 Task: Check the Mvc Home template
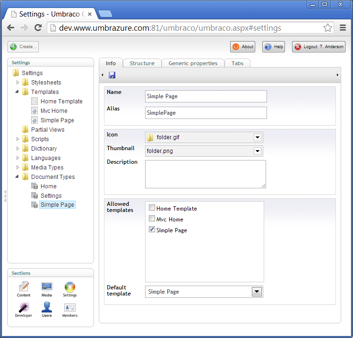[x=152, y=219]
